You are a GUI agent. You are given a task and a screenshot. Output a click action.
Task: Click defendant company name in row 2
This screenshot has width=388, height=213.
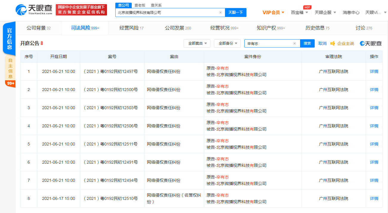point(241,93)
